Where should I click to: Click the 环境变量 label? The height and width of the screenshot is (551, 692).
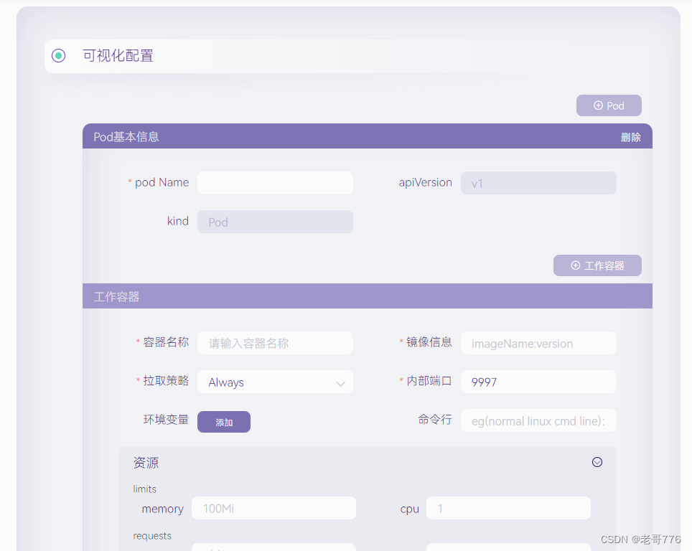coord(166,420)
